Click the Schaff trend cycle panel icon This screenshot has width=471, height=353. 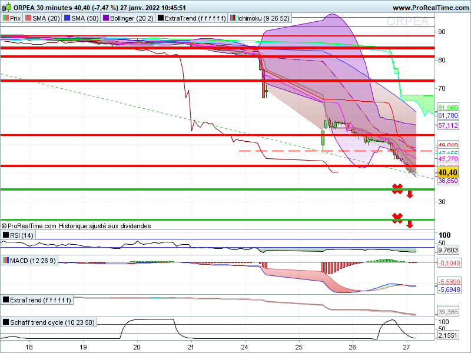coord(6,322)
